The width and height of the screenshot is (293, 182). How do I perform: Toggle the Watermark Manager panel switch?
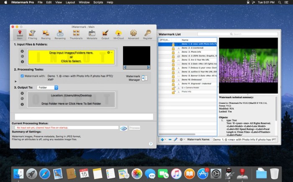coord(144,78)
